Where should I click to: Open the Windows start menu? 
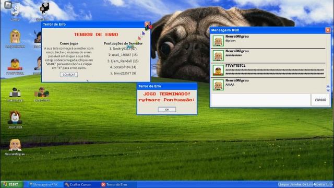tap(11, 184)
